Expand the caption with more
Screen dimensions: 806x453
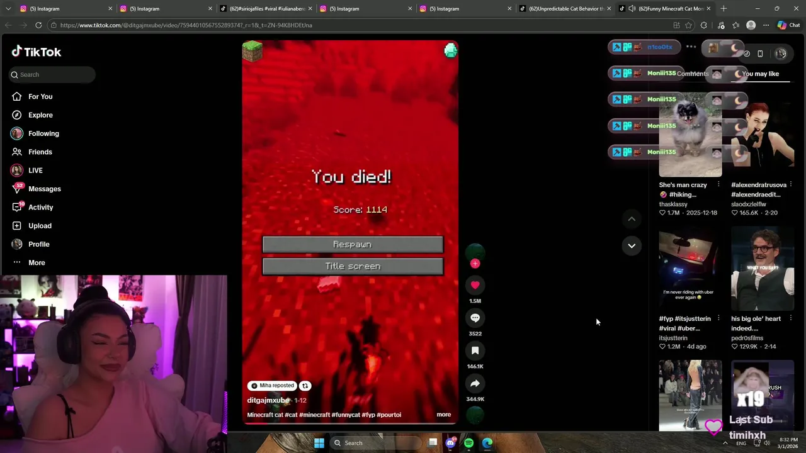click(x=444, y=415)
